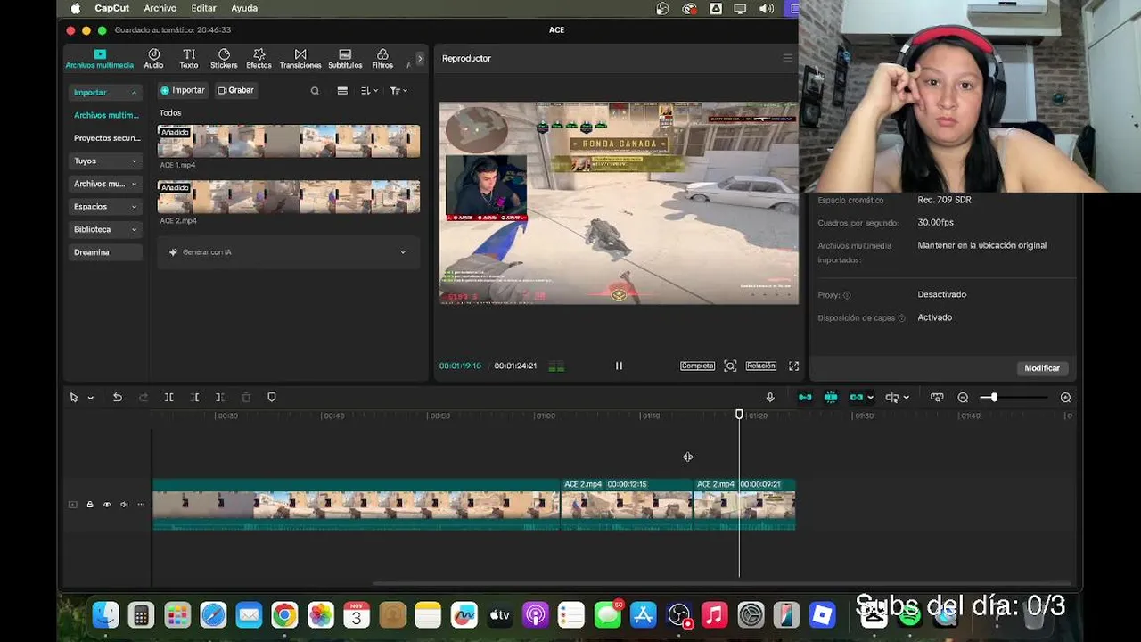Delete right of the playhead
This screenshot has height=642, width=1141.
[x=219, y=398]
